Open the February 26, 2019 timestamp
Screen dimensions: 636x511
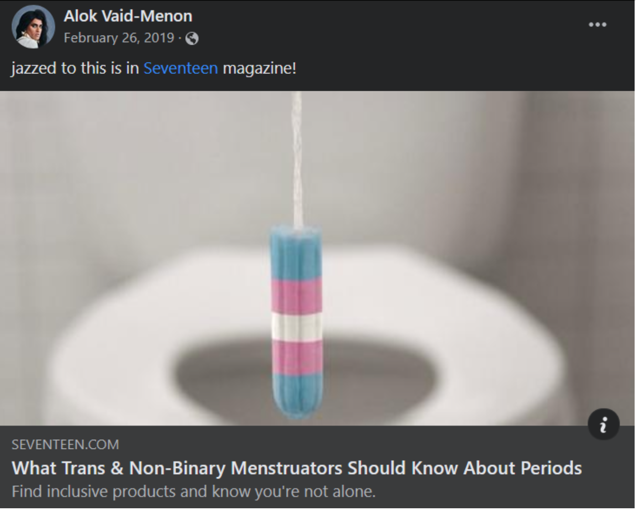119,38
